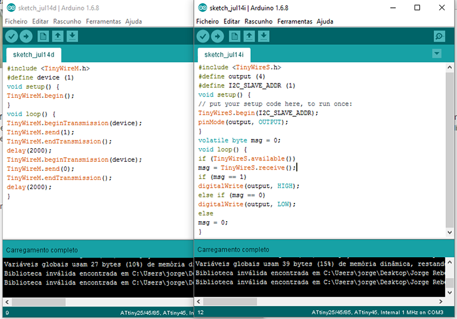Click line '#include <TinyWireS.h>' in sketch_jul14i

coord(240,67)
